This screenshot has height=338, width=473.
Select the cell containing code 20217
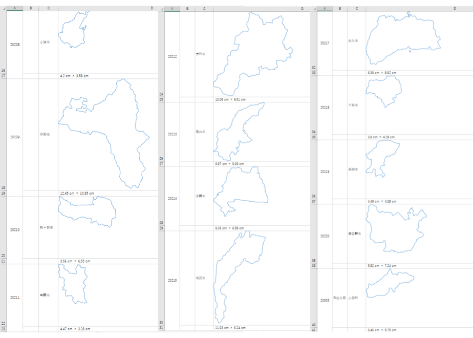[x=325, y=43]
